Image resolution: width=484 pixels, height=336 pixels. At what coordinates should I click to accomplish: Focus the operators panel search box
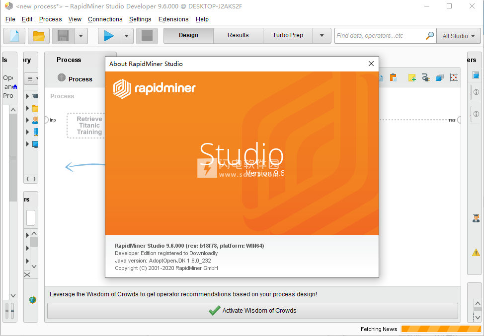pos(30,218)
